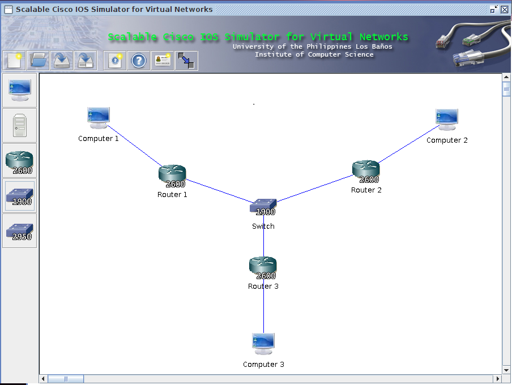Click the Help question mark icon
The width and height of the screenshot is (512, 385).
pyautogui.click(x=139, y=61)
